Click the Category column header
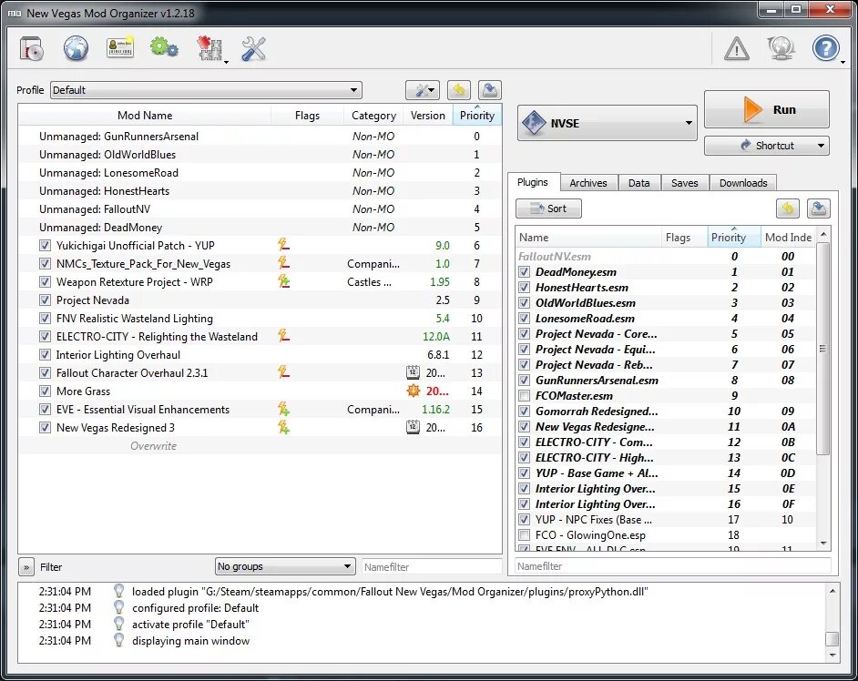Viewport: 858px width, 681px height. click(x=373, y=116)
